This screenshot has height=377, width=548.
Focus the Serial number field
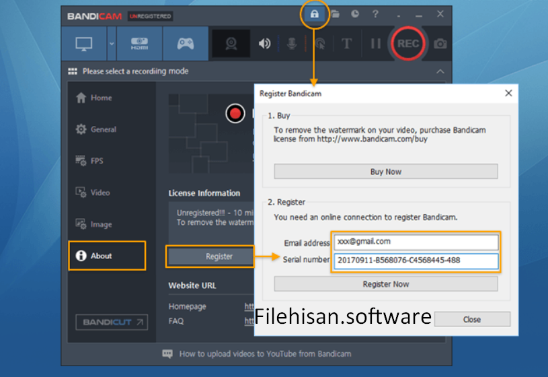tap(416, 261)
